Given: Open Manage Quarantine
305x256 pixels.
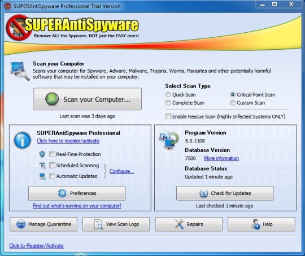Looking at the screenshot, I should pos(43,224).
